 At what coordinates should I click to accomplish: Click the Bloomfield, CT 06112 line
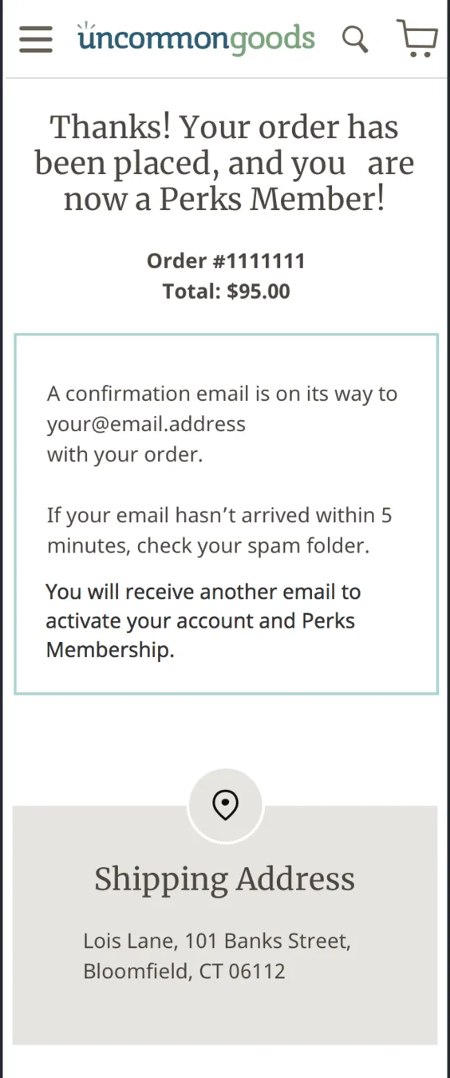[x=184, y=972]
